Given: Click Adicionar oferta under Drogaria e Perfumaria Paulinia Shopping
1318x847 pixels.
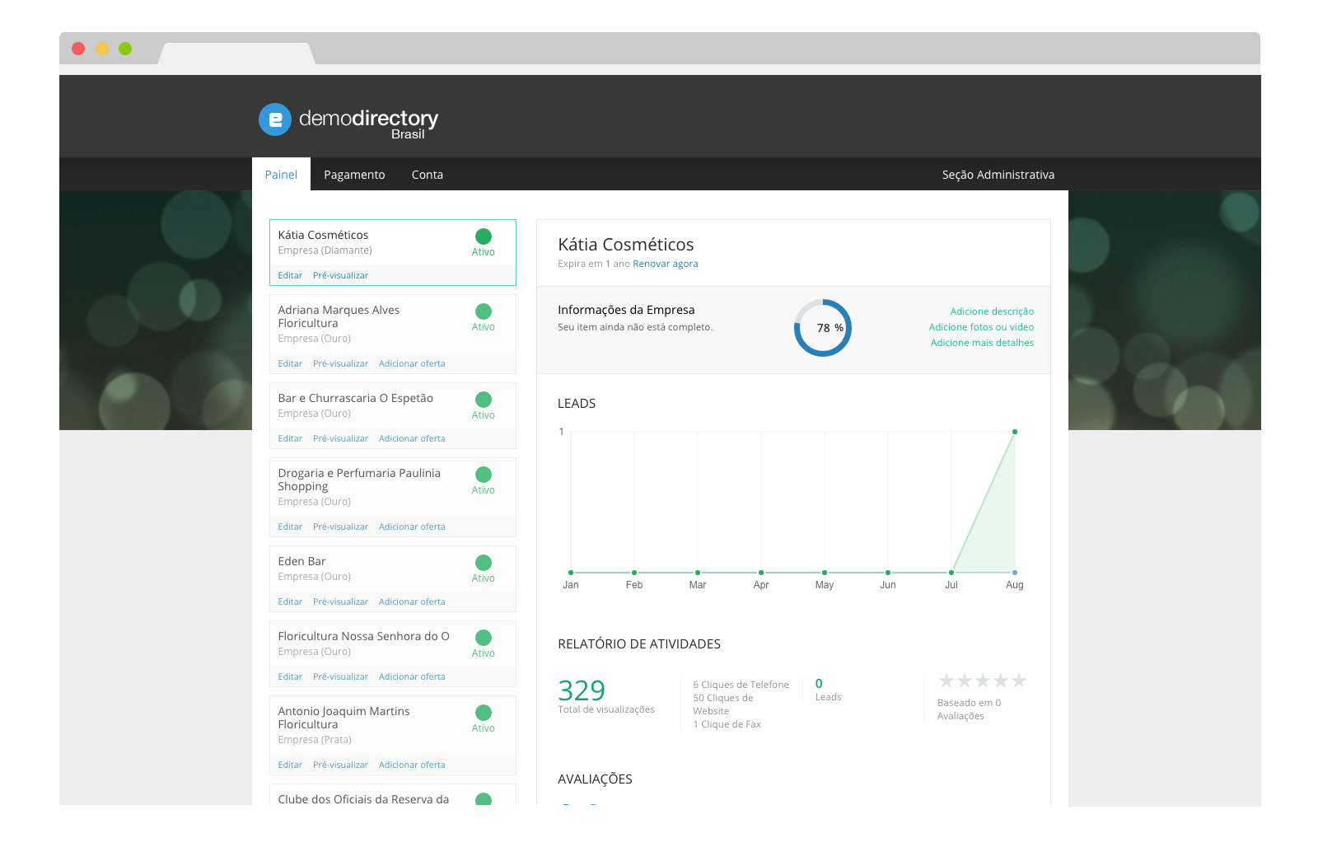Looking at the screenshot, I should 412,526.
